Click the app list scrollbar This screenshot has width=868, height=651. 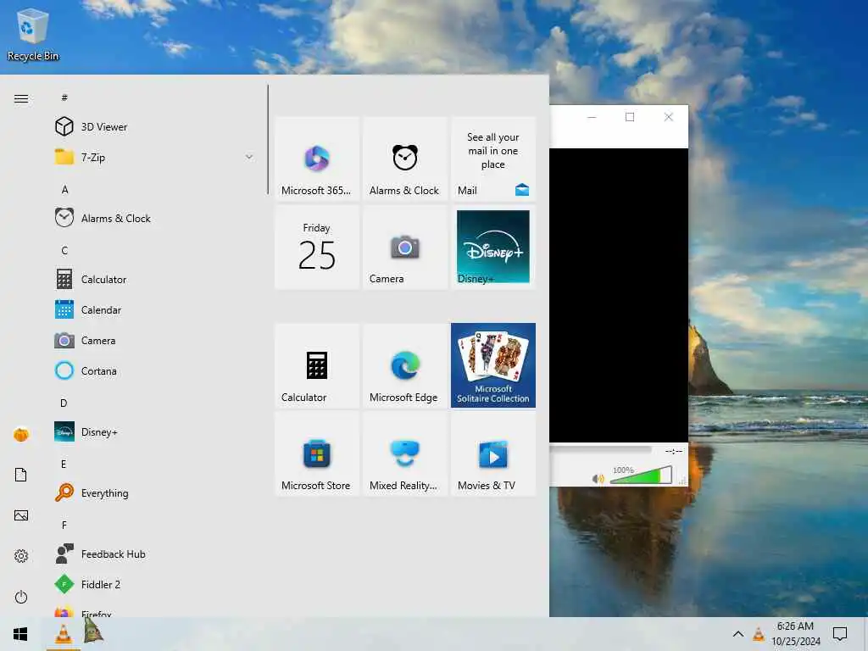[268, 139]
